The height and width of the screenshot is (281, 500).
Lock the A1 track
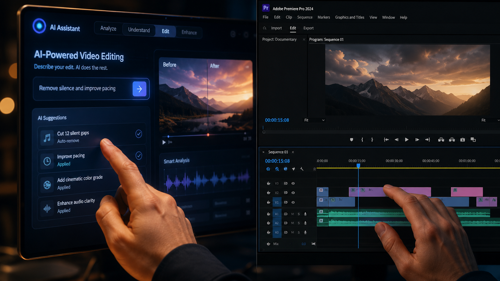pyautogui.click(x=269, y=214)
